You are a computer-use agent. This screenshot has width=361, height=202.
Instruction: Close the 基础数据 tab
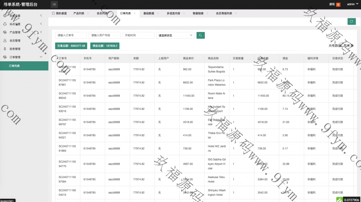[x=158, y=13]
